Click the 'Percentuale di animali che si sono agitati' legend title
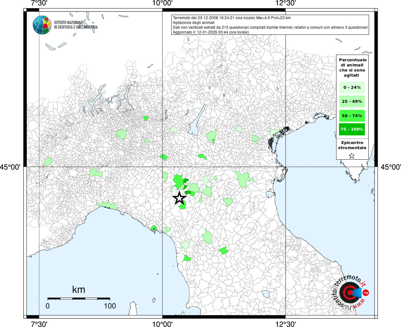This screenshot has height=327, width=401. [x=352, y=68]
